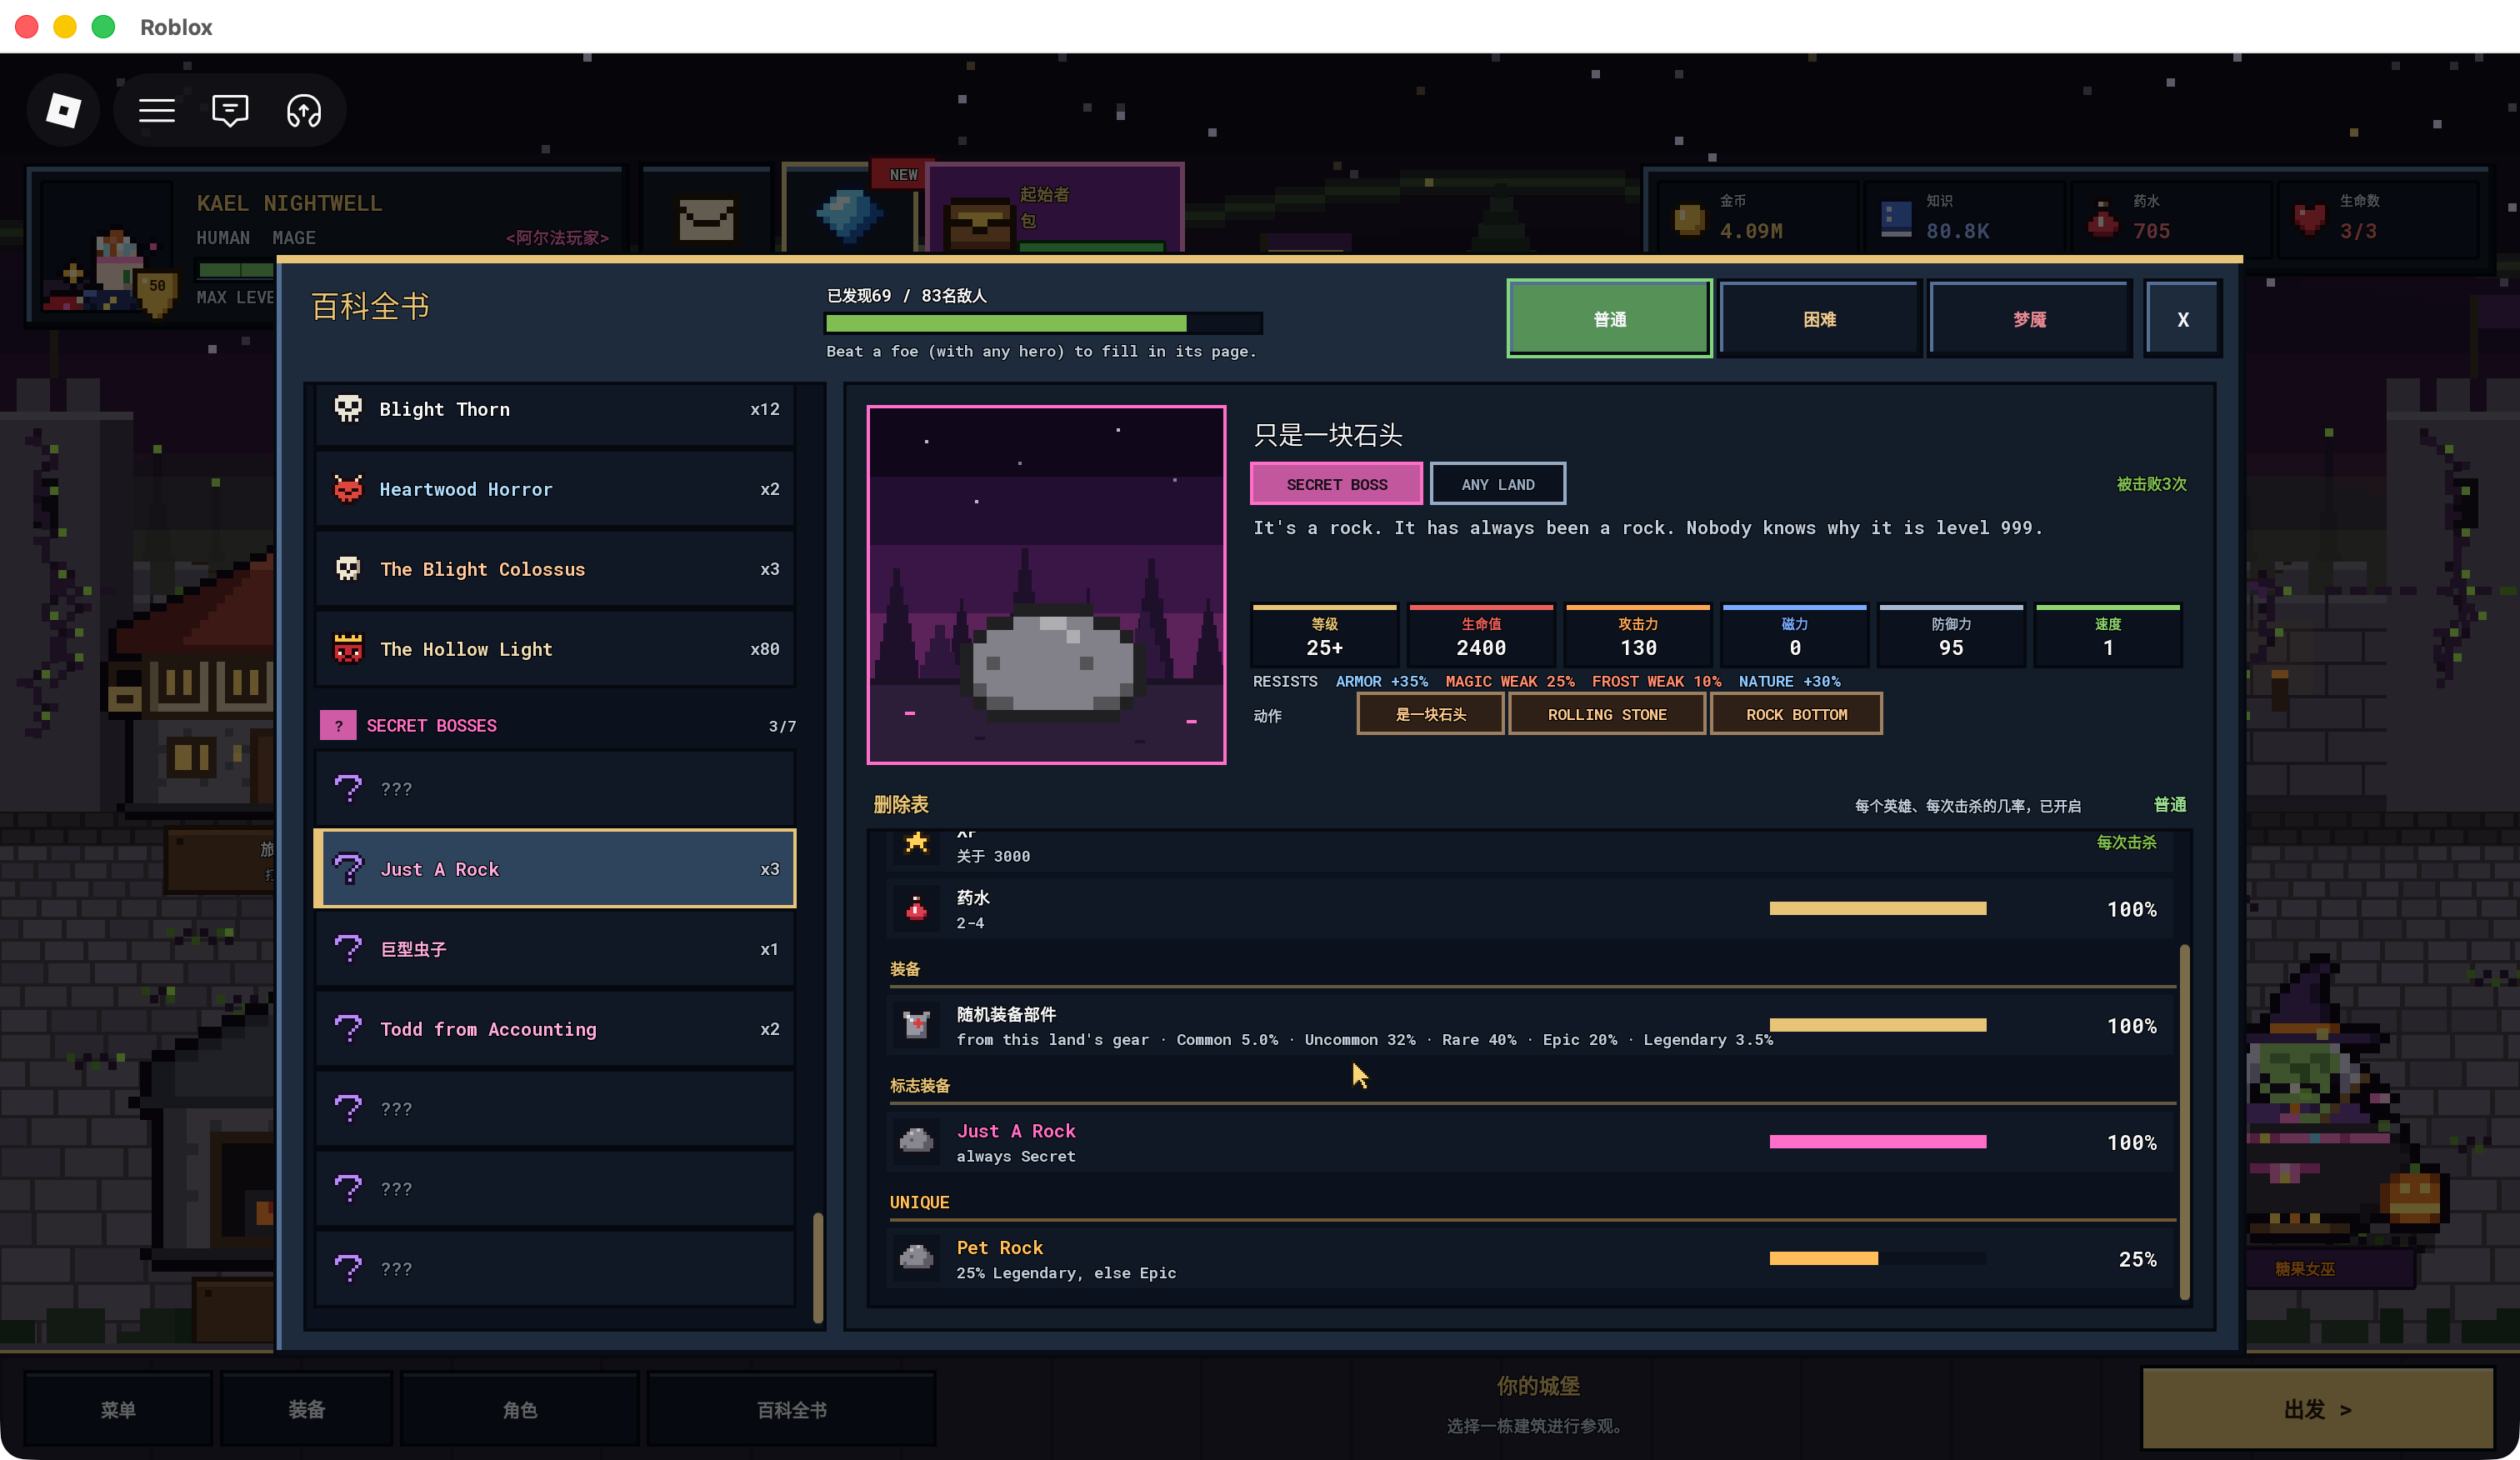
Task: Select The Blight Colossus entry
Action: [555, 568]
